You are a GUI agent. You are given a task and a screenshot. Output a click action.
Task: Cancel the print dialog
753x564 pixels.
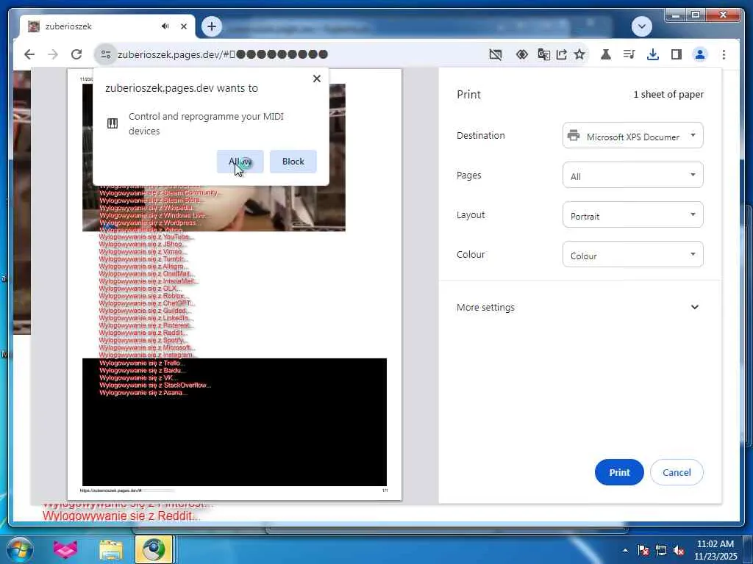click(x=677, y=472)
